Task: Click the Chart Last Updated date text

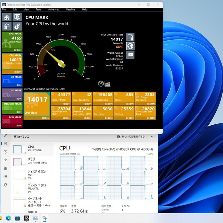Action: (44, 89)
